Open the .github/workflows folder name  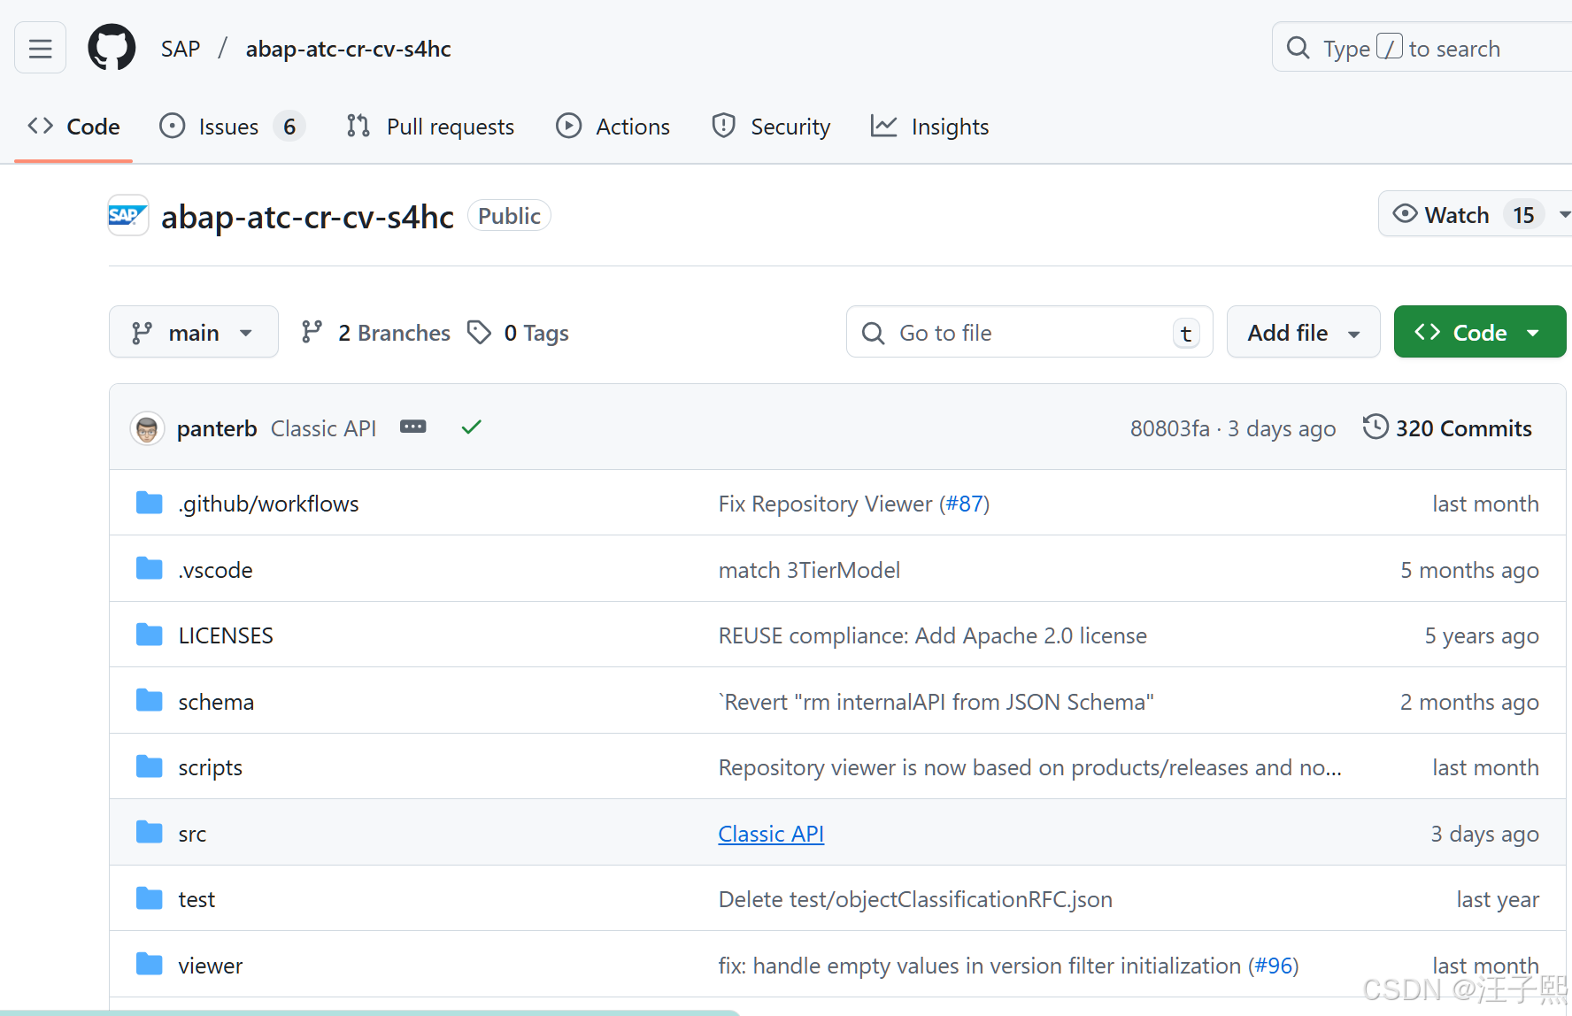268,504
